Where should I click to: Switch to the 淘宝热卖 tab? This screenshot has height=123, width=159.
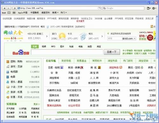113,61
